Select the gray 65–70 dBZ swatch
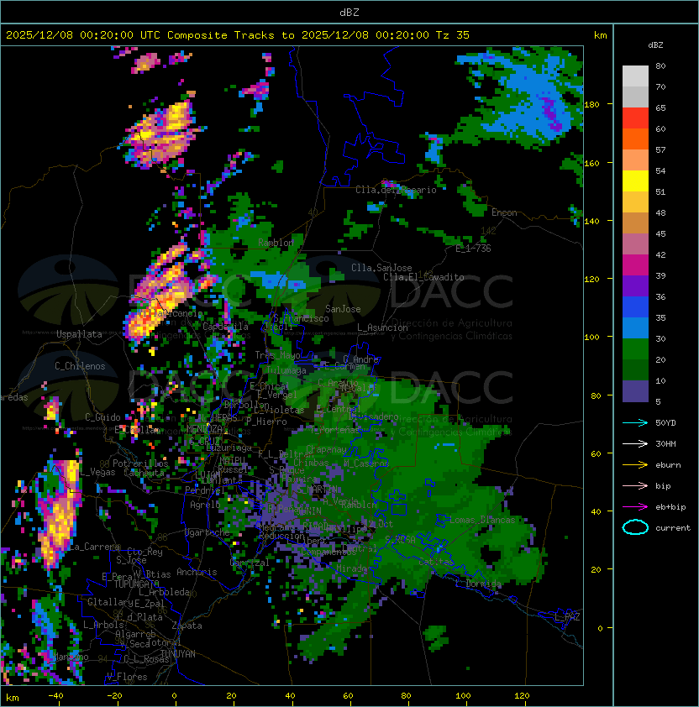The height and width of the screenshot is (707, 699). [635, 97]
